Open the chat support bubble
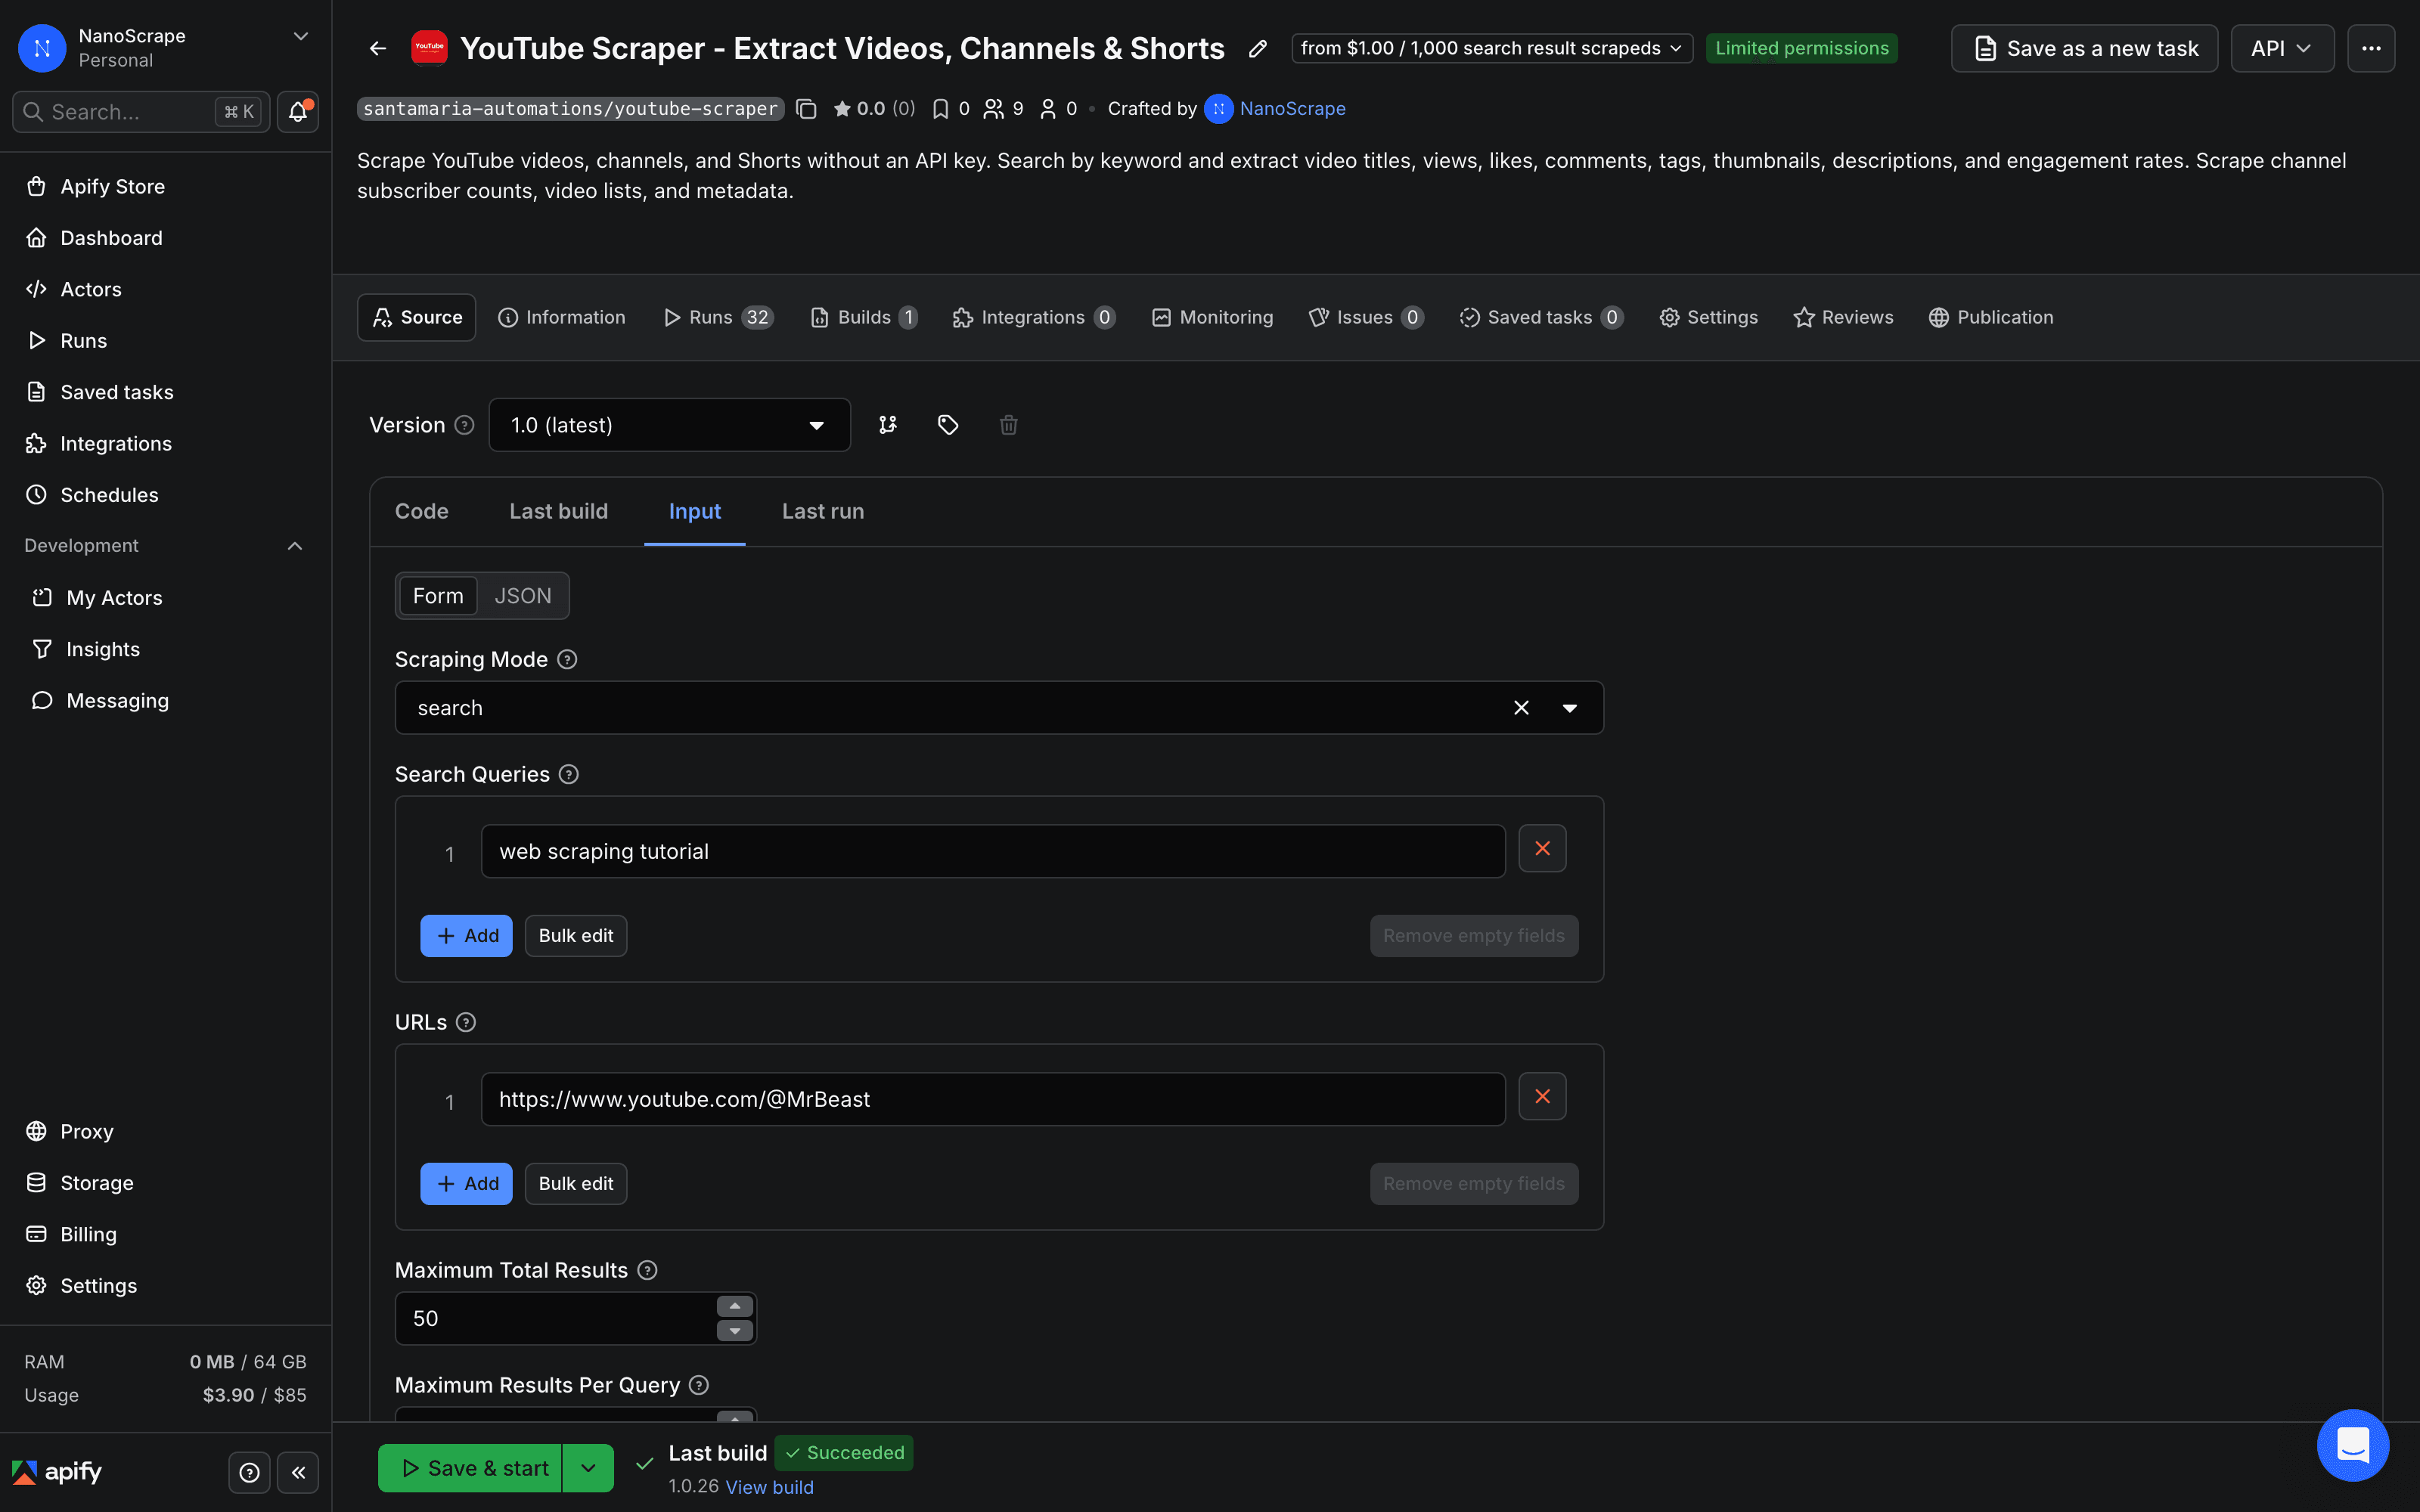Screen dimensions: 2420x1512 (x=2353, y=1445)
